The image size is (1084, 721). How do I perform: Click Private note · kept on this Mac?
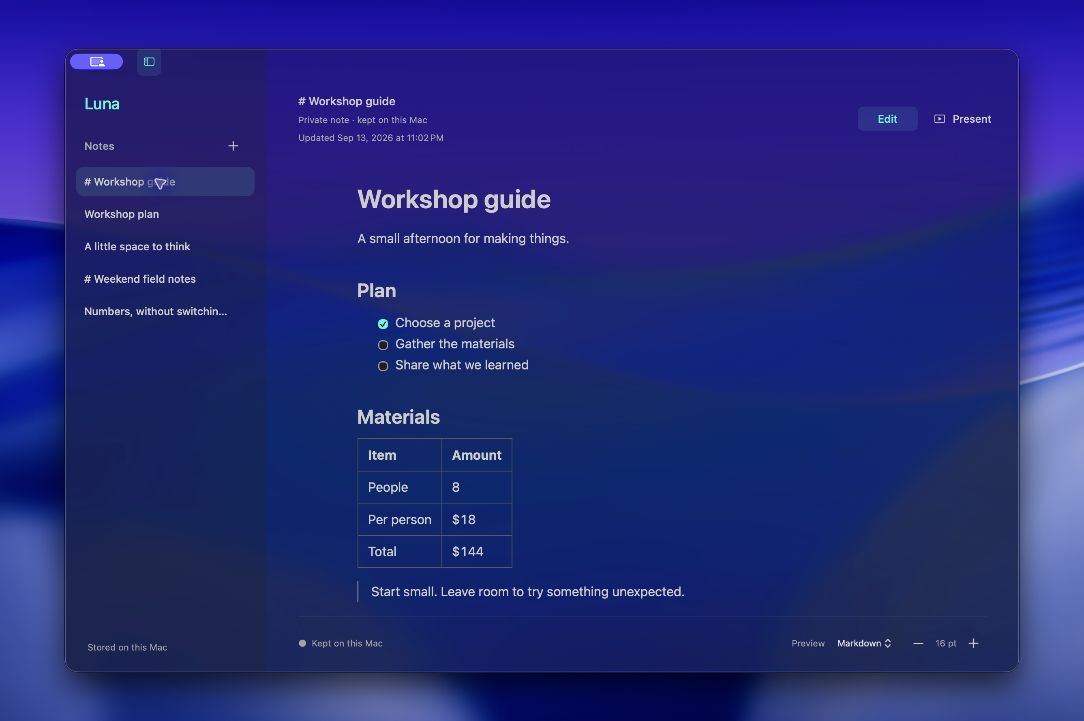[x=362, y=120]
